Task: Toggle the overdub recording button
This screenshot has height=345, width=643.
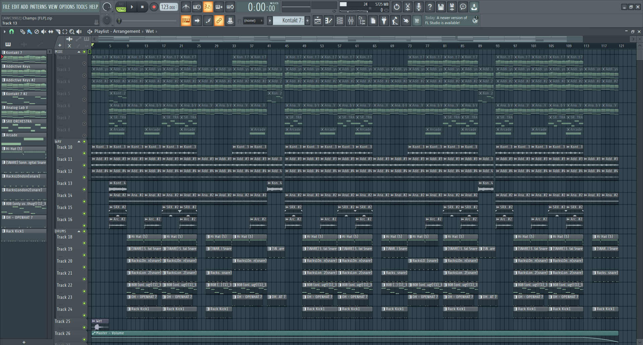Action: tap(219, 7)
